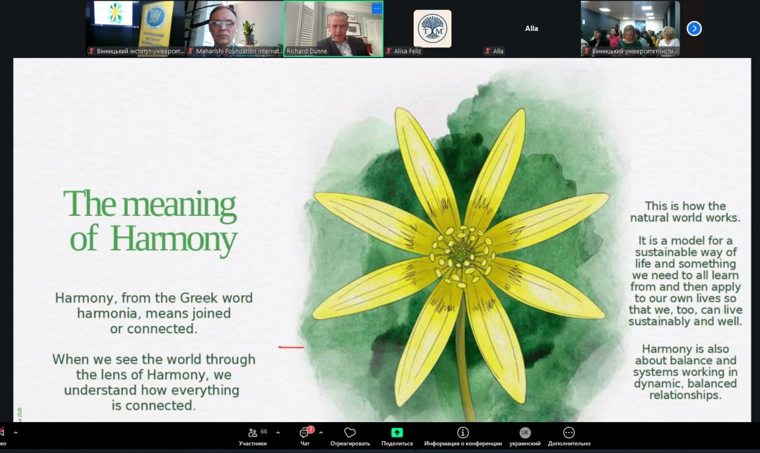The width and height of the screenshot is (760, 453).
Task: Expand the chevron next to Участники
Action: (278, 433)
